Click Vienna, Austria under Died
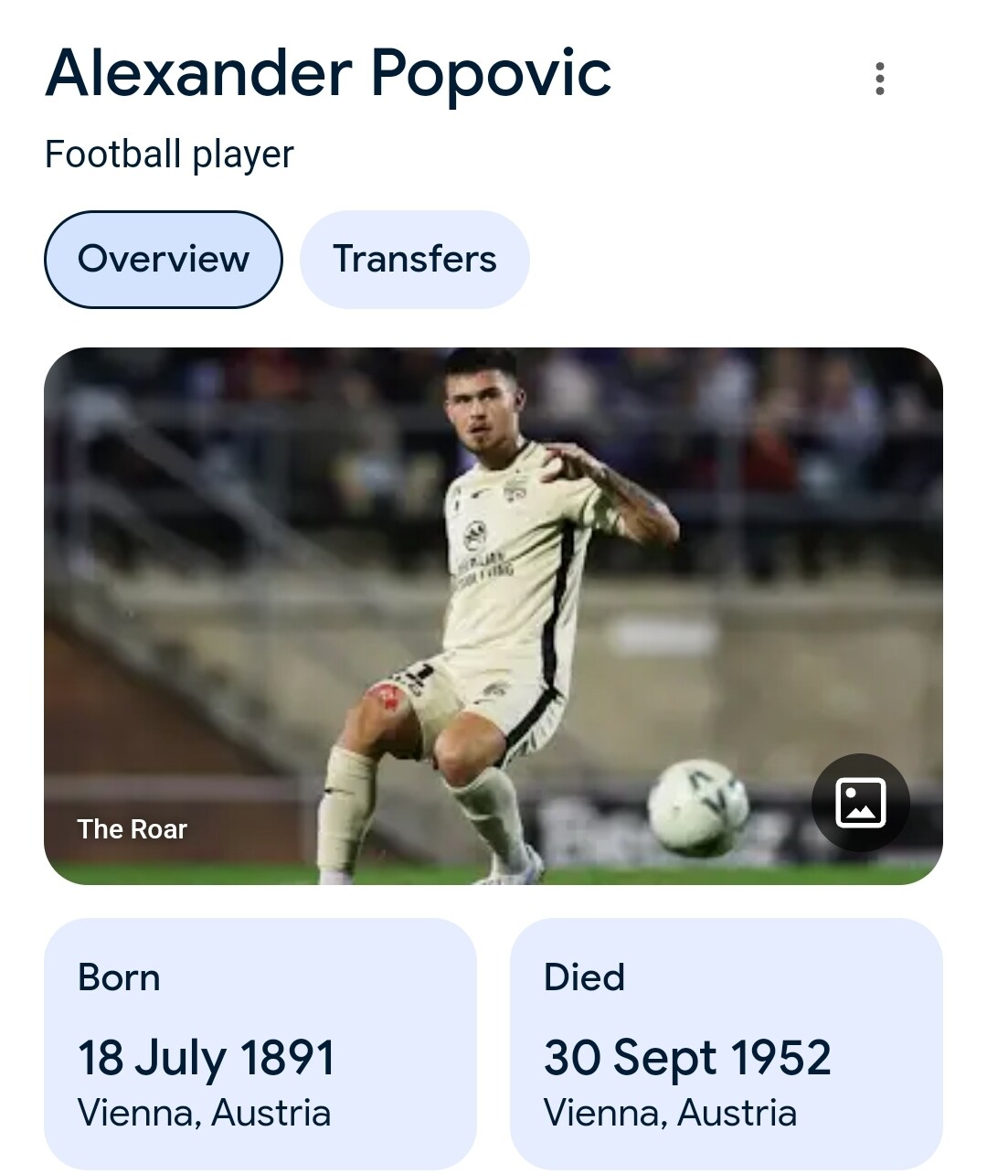The width and height of the screenshot is (987, 1174). (670, 1114)
